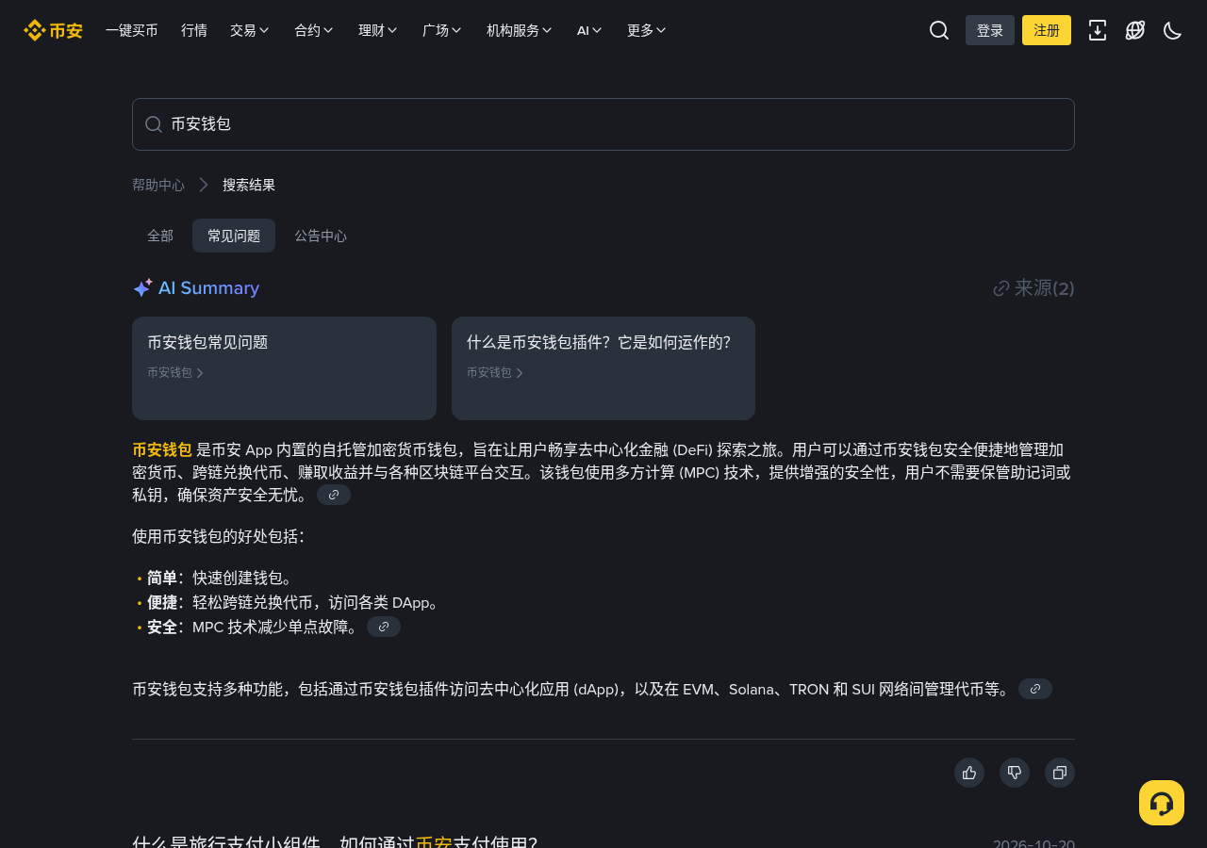Expand the AI dropdown menu
This screenshot has height=848, width=1207.
coord(589,30)
